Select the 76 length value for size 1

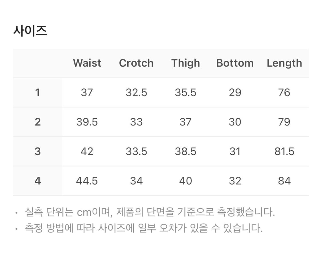(x=284, y=93)
